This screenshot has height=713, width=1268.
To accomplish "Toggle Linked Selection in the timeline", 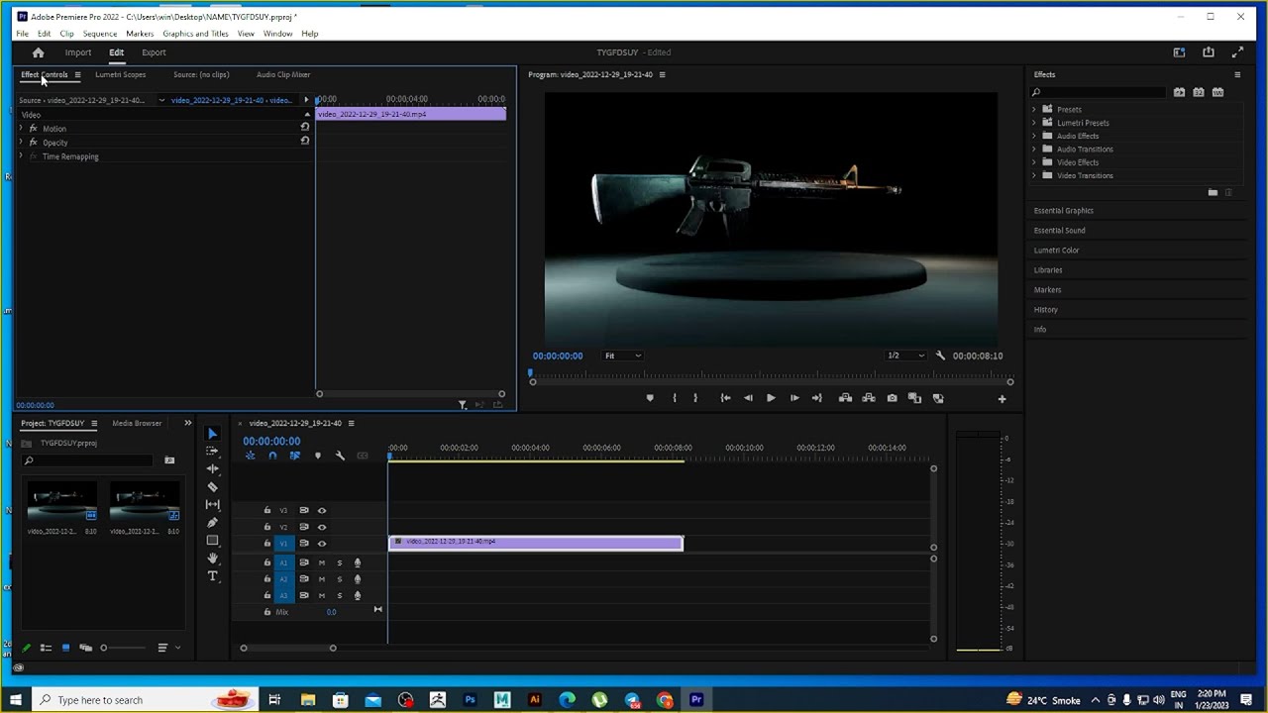I will coord(295,456).
